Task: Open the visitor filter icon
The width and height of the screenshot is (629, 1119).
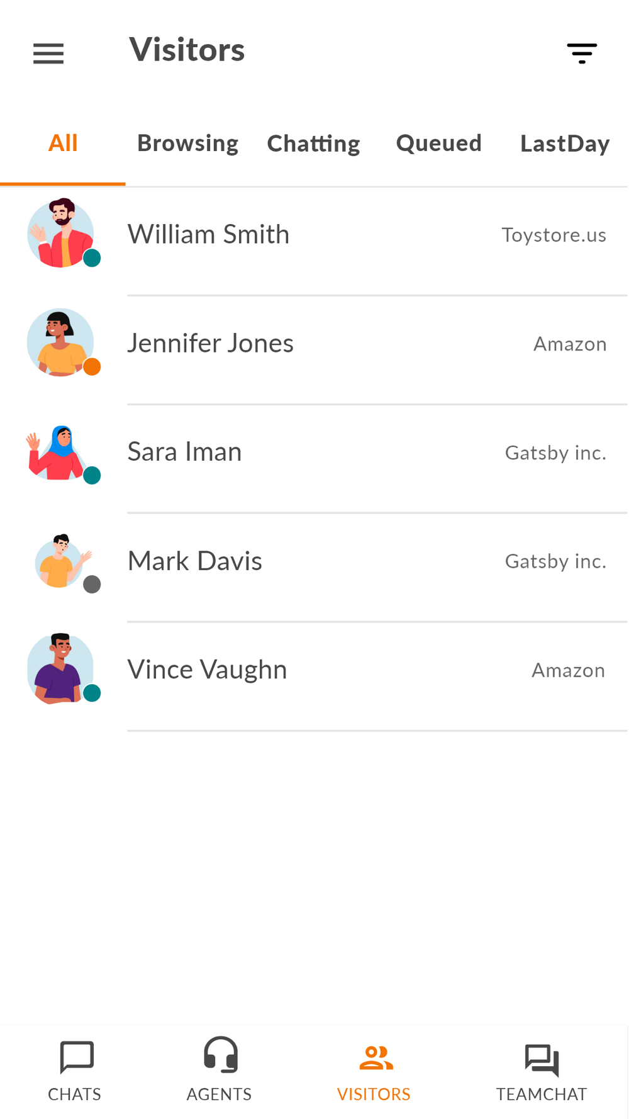Action: (582, 53)
